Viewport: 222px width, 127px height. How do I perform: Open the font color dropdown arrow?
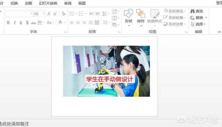[65, 22]
